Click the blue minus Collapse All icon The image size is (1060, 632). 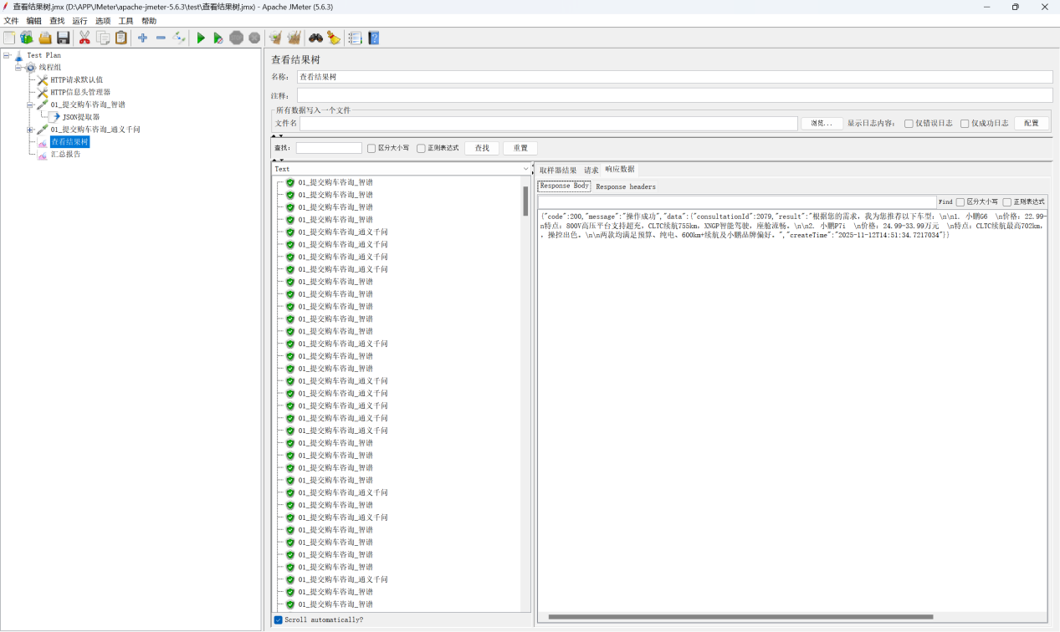click(x=161, y=38)
